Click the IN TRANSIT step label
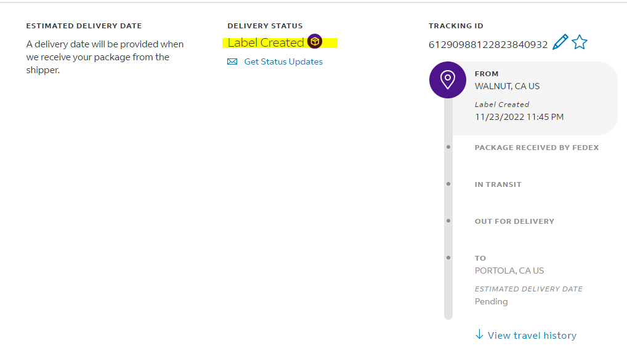Image resolution: width=627 pixels, height=348 pixels. pyautogui.click(x=498, y=184)
